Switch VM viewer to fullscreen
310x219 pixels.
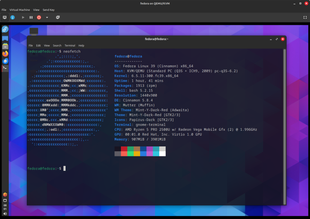305,17
